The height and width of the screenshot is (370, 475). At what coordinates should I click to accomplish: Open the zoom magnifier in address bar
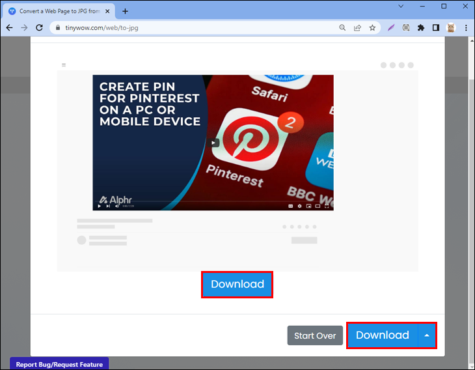click(342, 28)
